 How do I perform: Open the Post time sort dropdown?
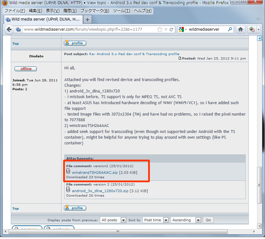(156, 220)
